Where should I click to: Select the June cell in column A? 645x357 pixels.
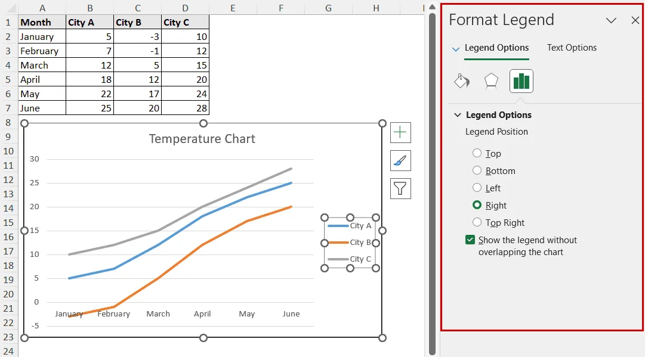42,108
